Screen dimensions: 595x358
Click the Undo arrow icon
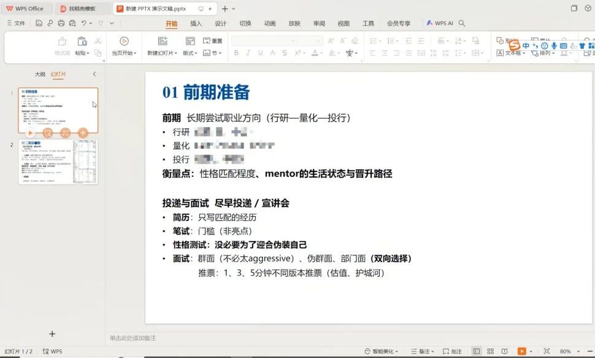84,23
